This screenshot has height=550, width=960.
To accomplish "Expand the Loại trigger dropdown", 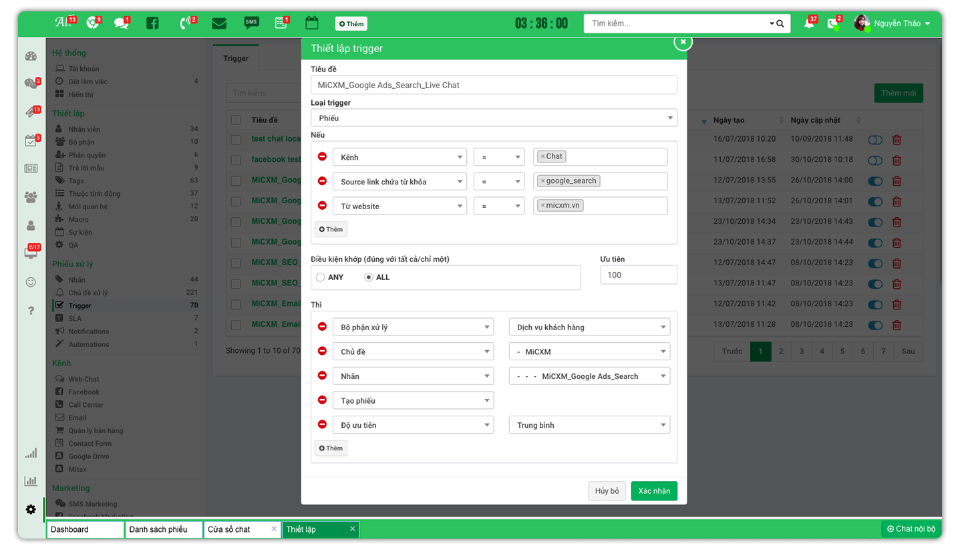I will pyautogui.click(x=494, y=118).
